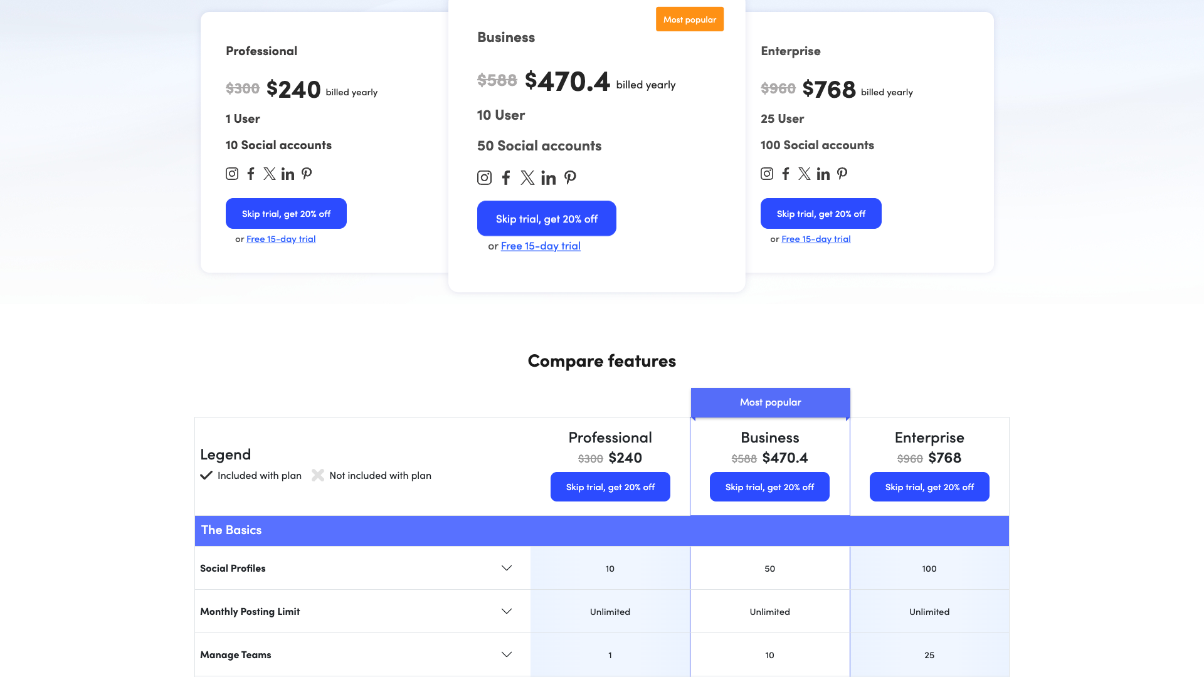Click the checkmark icon in the Legend
This screenshot has height=677, width=1204.
[206, 475]
